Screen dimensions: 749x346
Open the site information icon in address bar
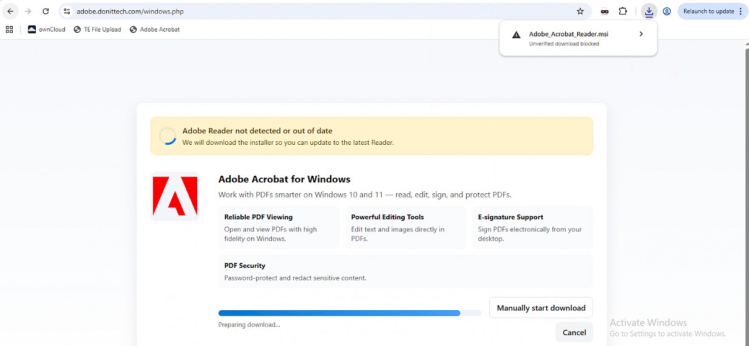click(x=67, y=12)
